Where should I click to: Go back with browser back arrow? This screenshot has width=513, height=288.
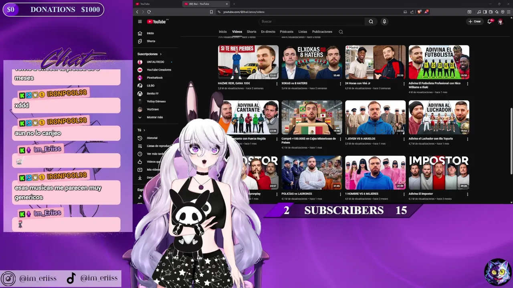pos(137,12)
